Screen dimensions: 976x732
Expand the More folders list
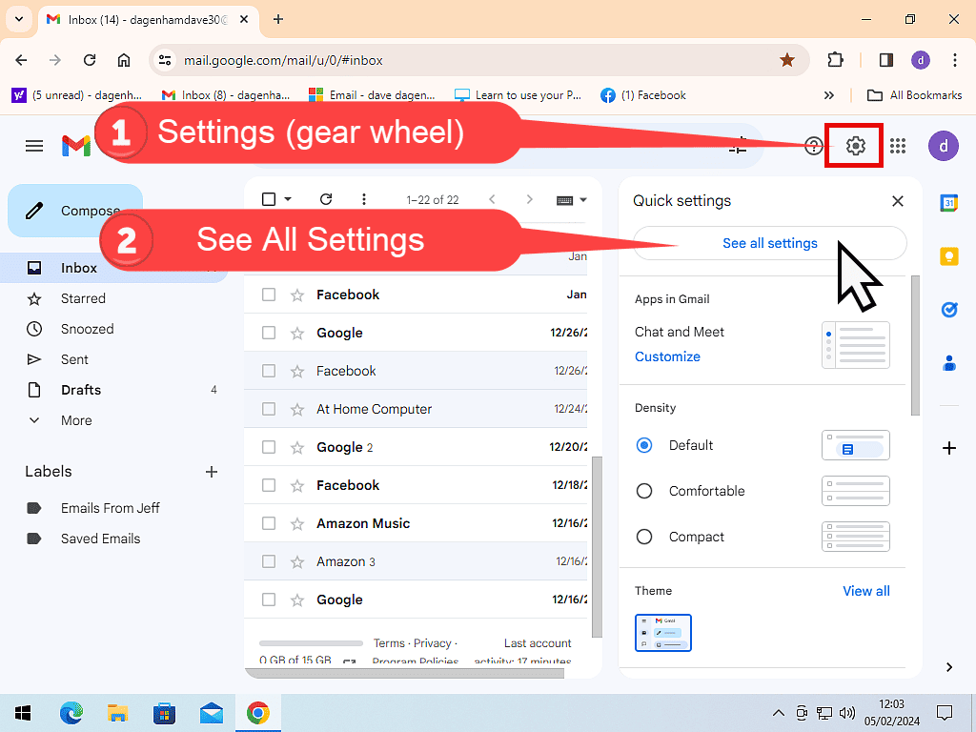pos(76,420)
